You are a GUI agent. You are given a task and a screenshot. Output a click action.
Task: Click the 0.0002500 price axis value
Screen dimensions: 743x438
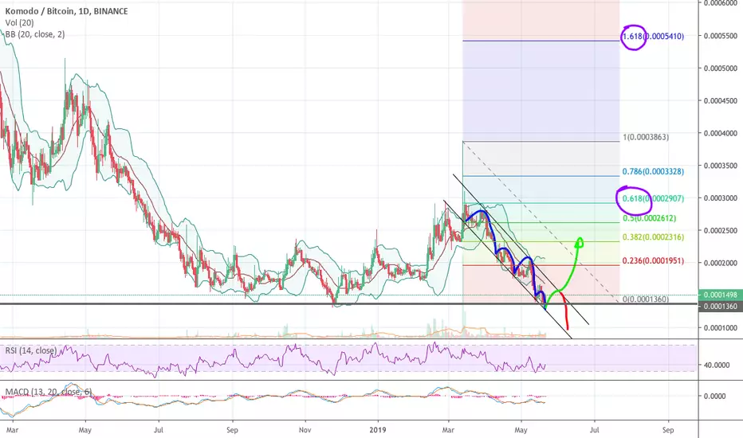[721, 231]
